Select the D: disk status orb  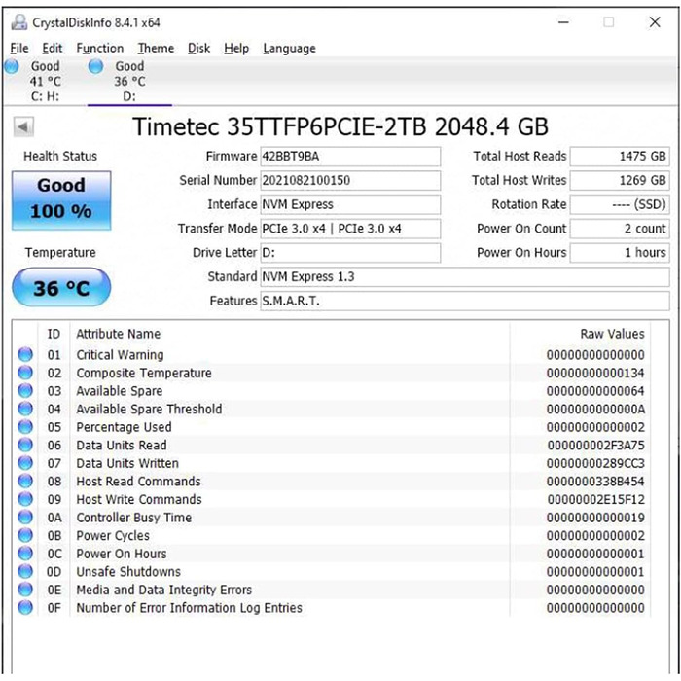click(95, 66)
